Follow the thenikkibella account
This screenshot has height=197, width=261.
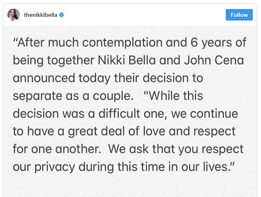tap(239, 15)
